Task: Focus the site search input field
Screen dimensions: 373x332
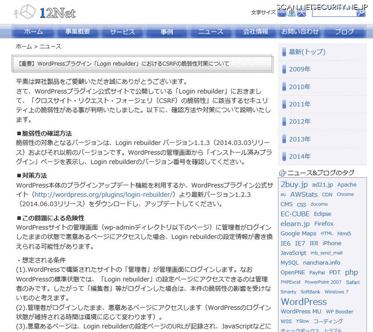Action: click(334, 13)
